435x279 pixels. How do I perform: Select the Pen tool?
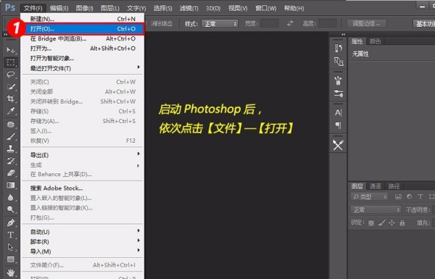tap(11, 222)
